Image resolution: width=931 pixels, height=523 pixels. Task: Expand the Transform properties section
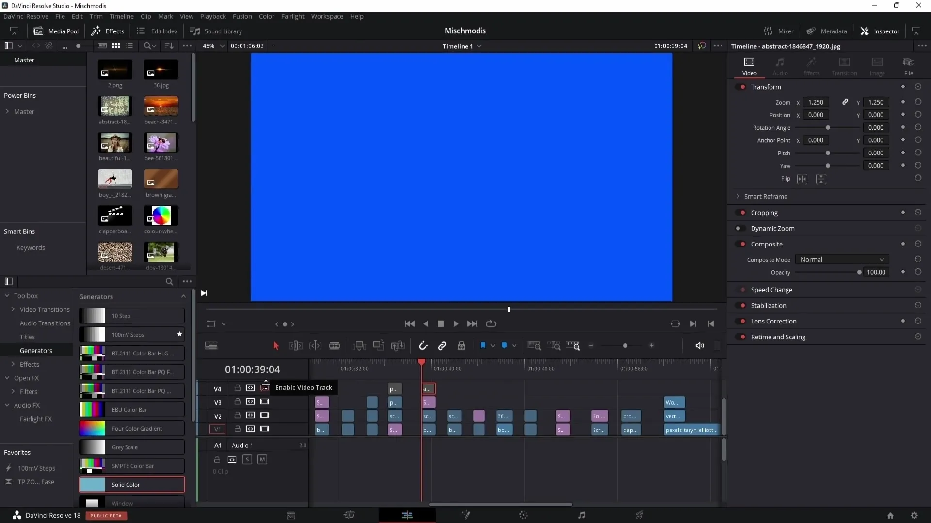point(765,86)
